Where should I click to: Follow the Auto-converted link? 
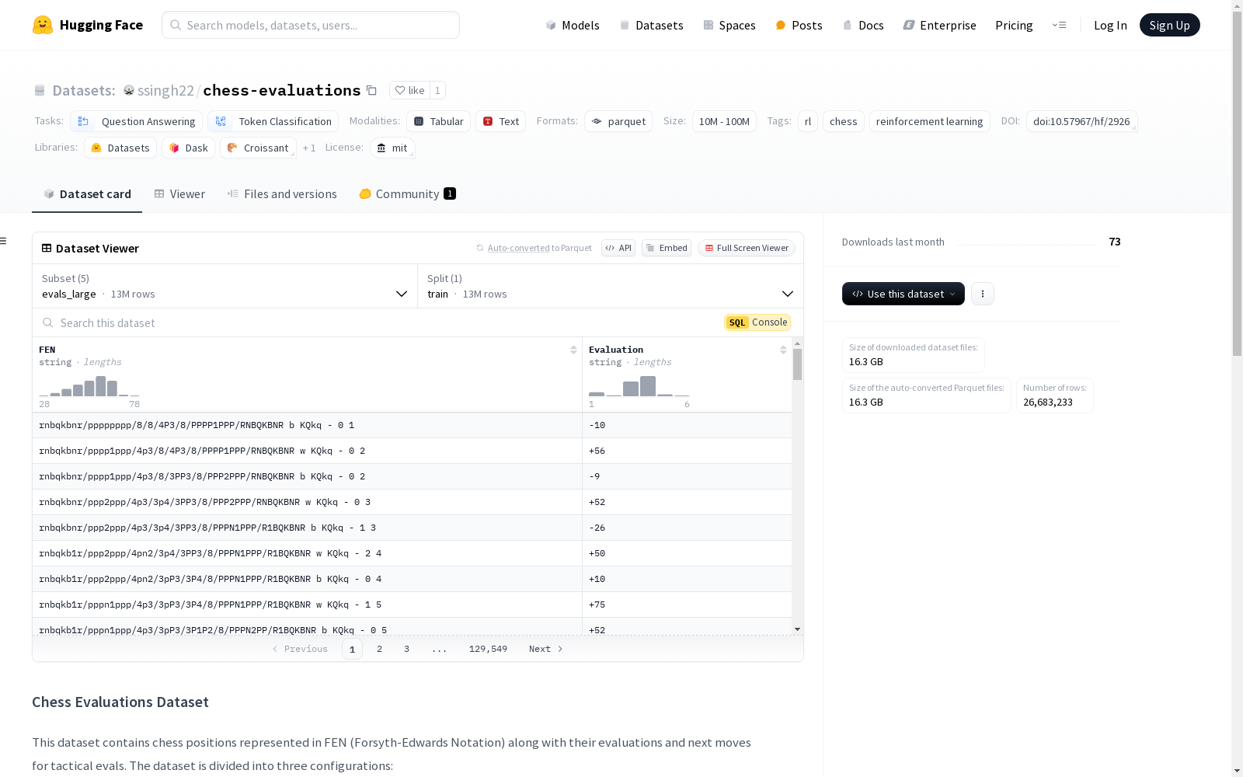(519, 248)
